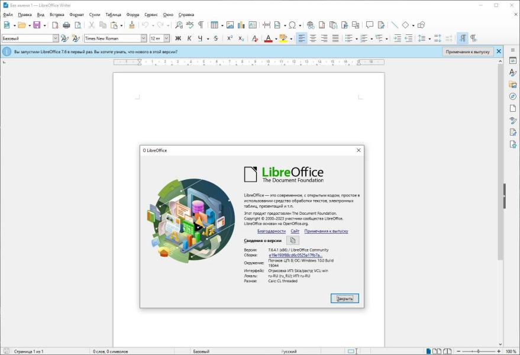Open the Правка menu
Image resolution: width=520 pixels, height=355 pixels.
24,15
